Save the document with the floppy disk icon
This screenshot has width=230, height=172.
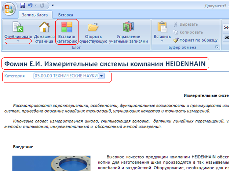[22, 6]
